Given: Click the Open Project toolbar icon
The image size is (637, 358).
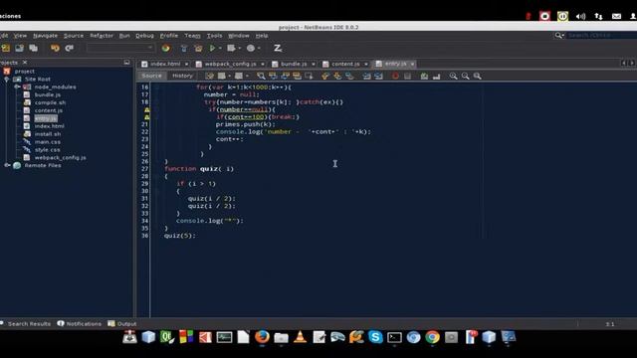Looking at the screenshot, I should point(19,49).
